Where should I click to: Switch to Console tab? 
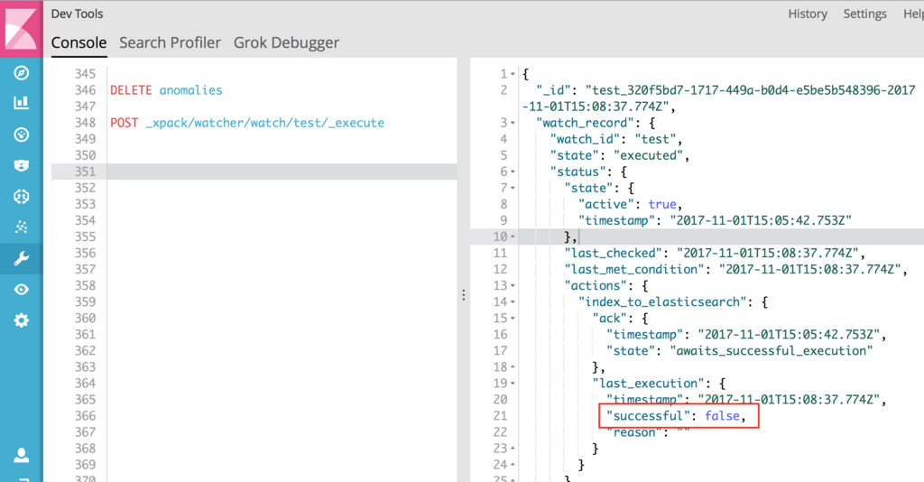coord(79,42)
